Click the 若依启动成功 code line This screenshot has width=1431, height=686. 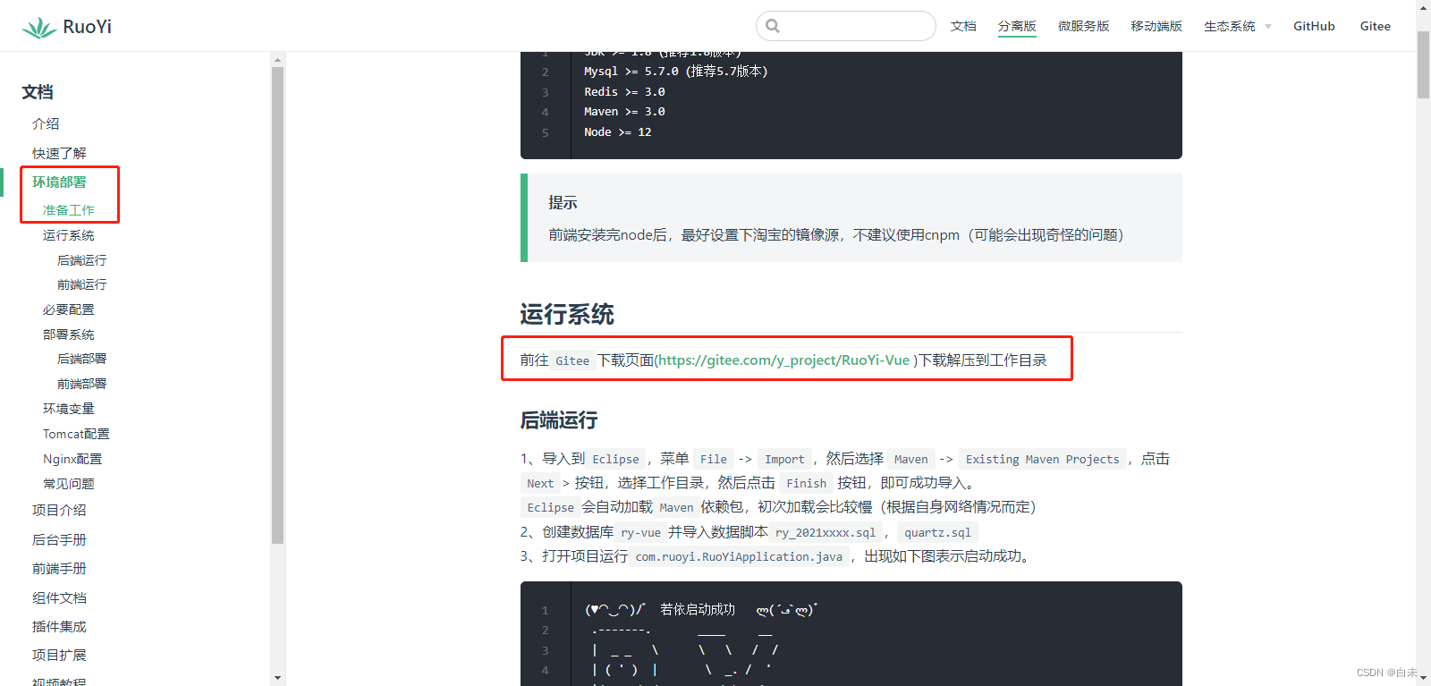click(x=701, y=610)
